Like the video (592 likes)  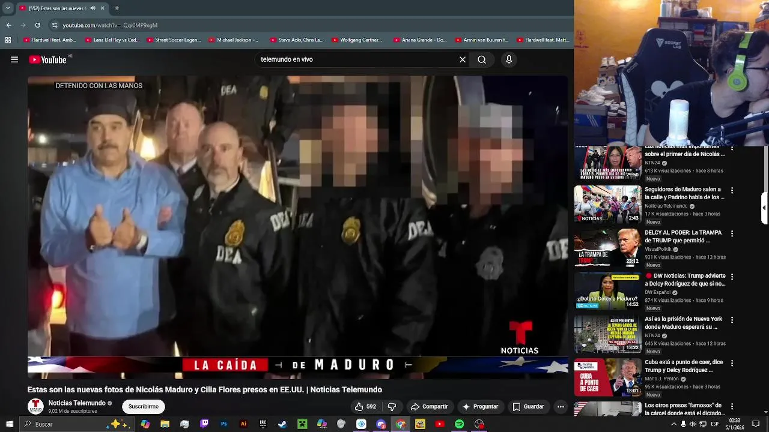365,407
